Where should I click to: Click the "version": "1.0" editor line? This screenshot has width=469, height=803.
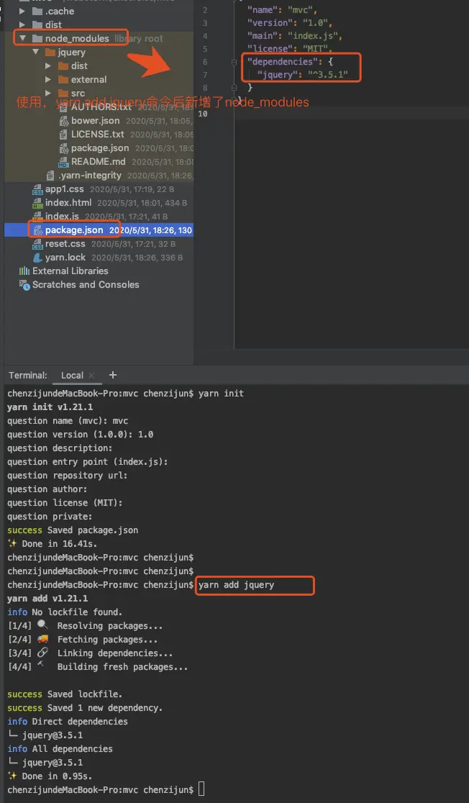pos(291,23)
